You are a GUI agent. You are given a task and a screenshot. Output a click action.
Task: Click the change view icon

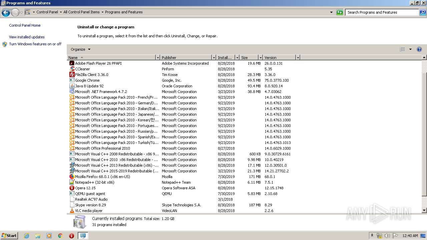pos(402,49)
